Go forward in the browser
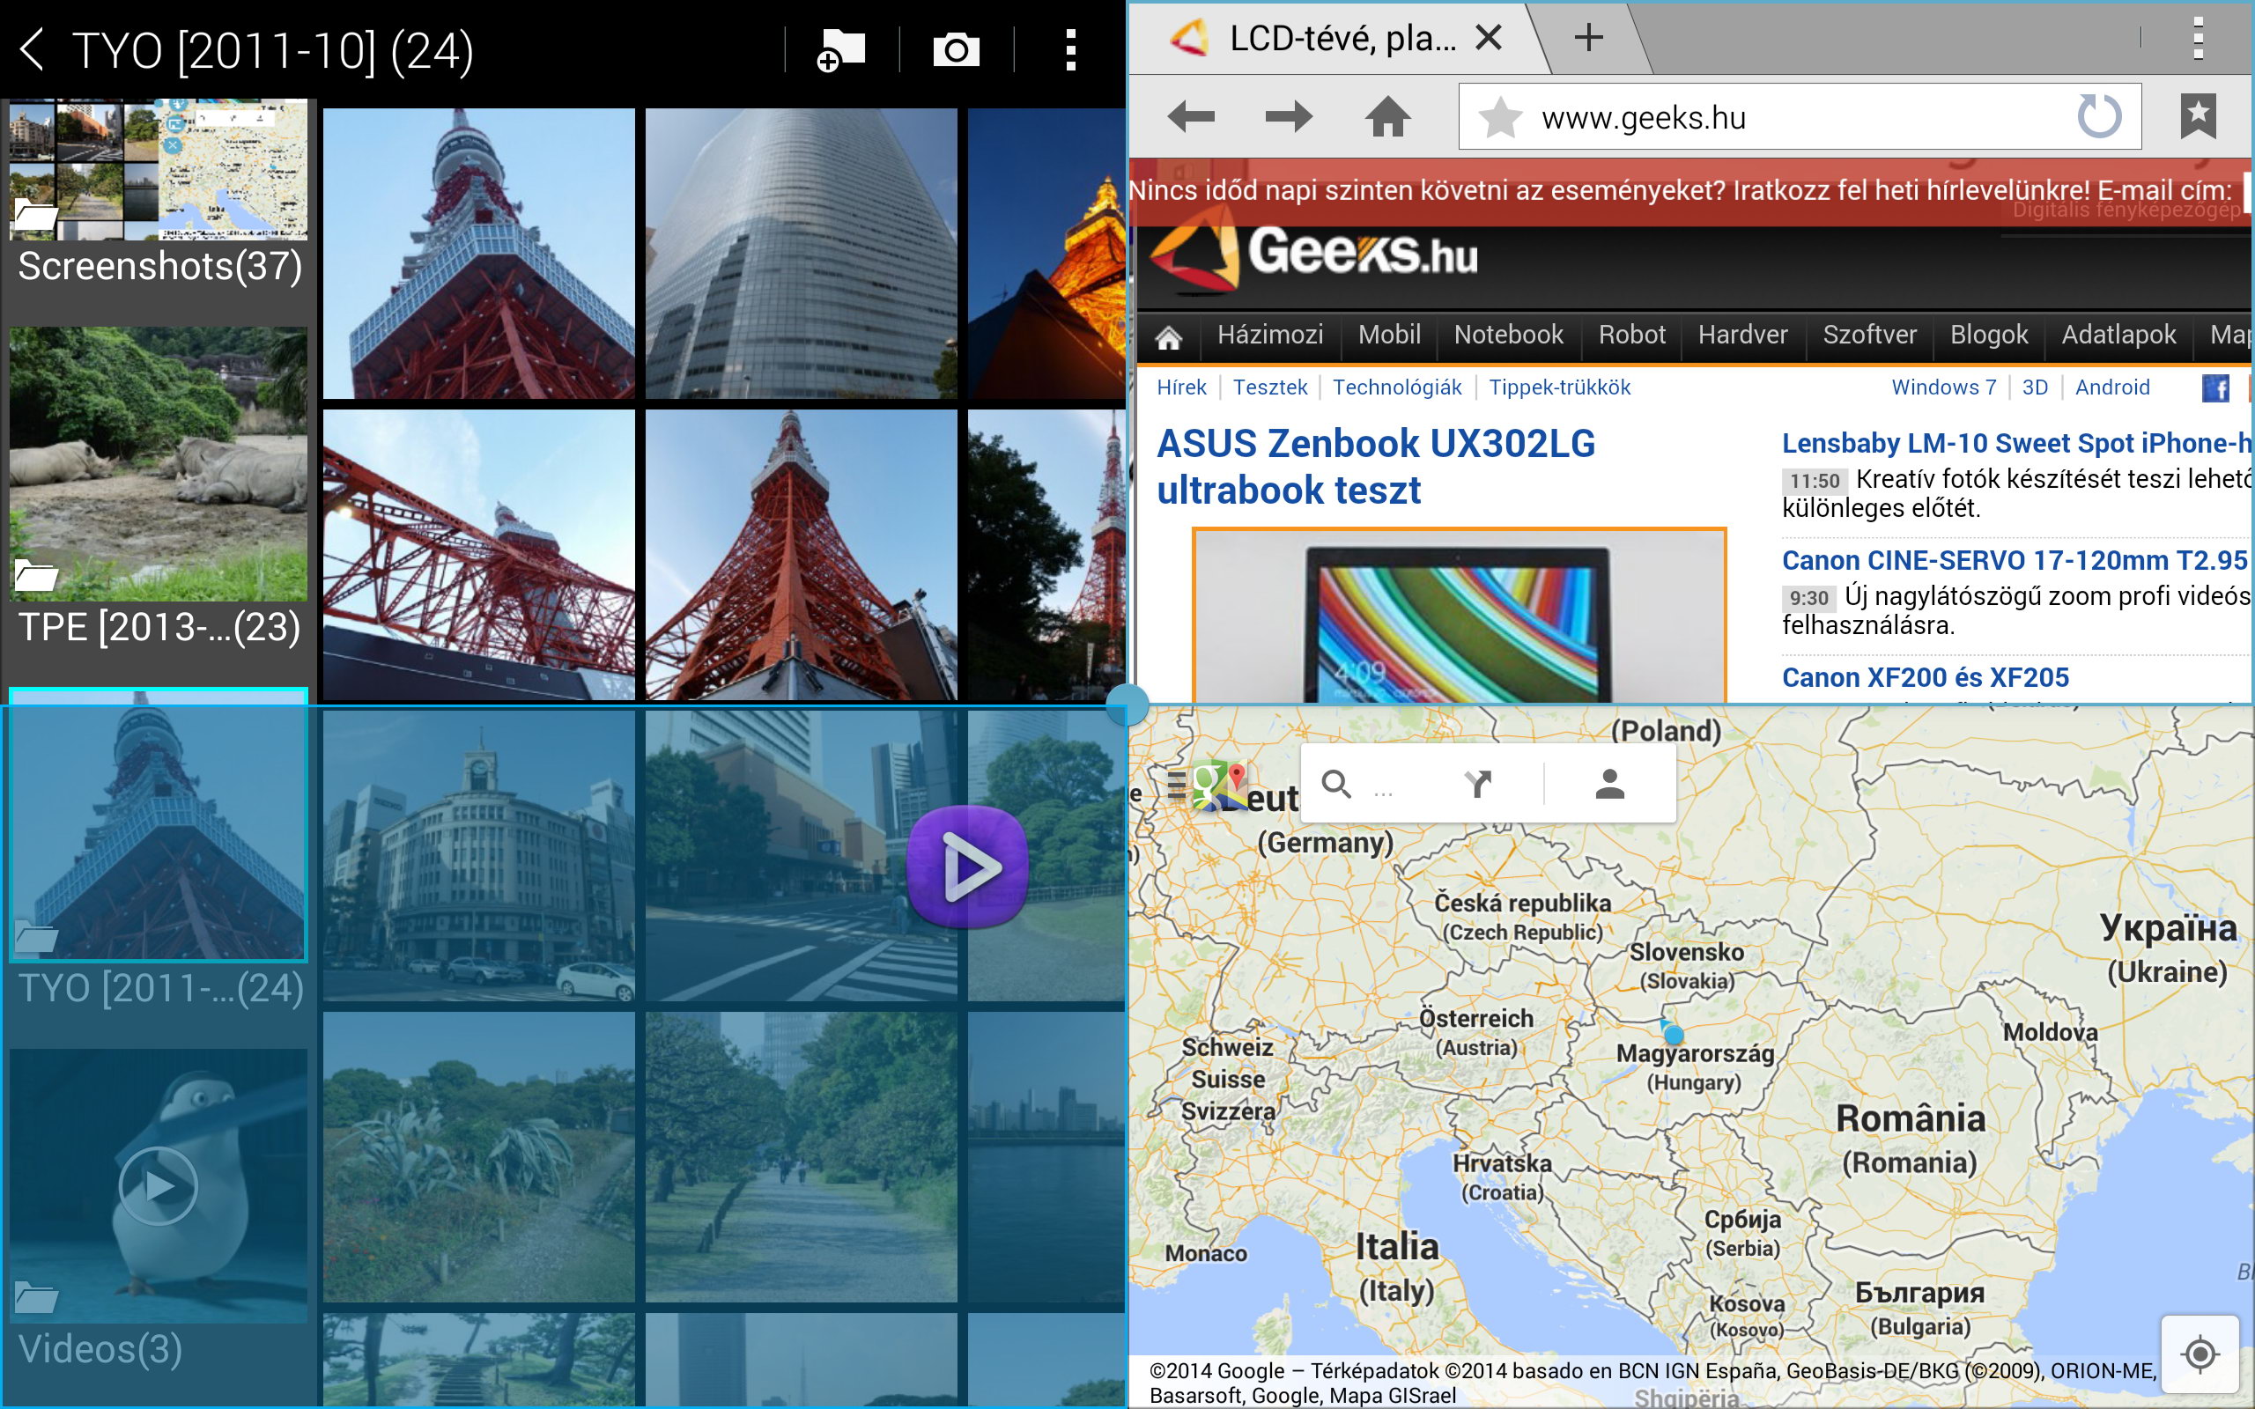This screenshot has width=2255, height=1409. coord(1289,117)
